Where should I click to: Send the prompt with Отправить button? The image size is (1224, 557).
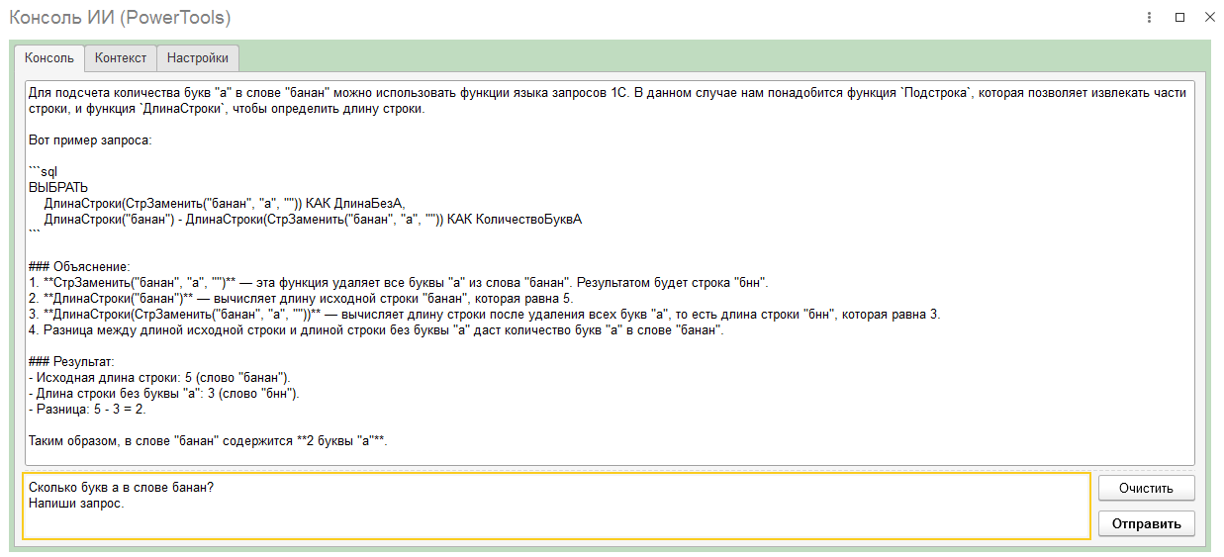[1146, 522]
